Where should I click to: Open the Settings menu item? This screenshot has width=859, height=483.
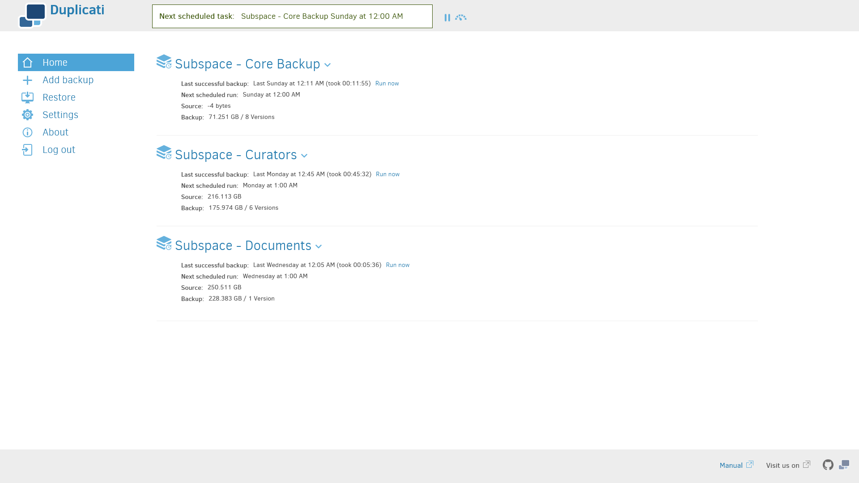coord(76,115)
